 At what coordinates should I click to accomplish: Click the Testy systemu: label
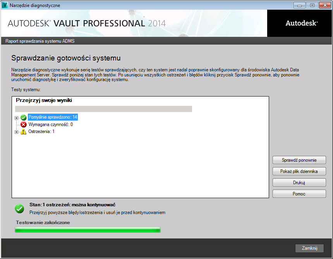(x=26, y=90)
